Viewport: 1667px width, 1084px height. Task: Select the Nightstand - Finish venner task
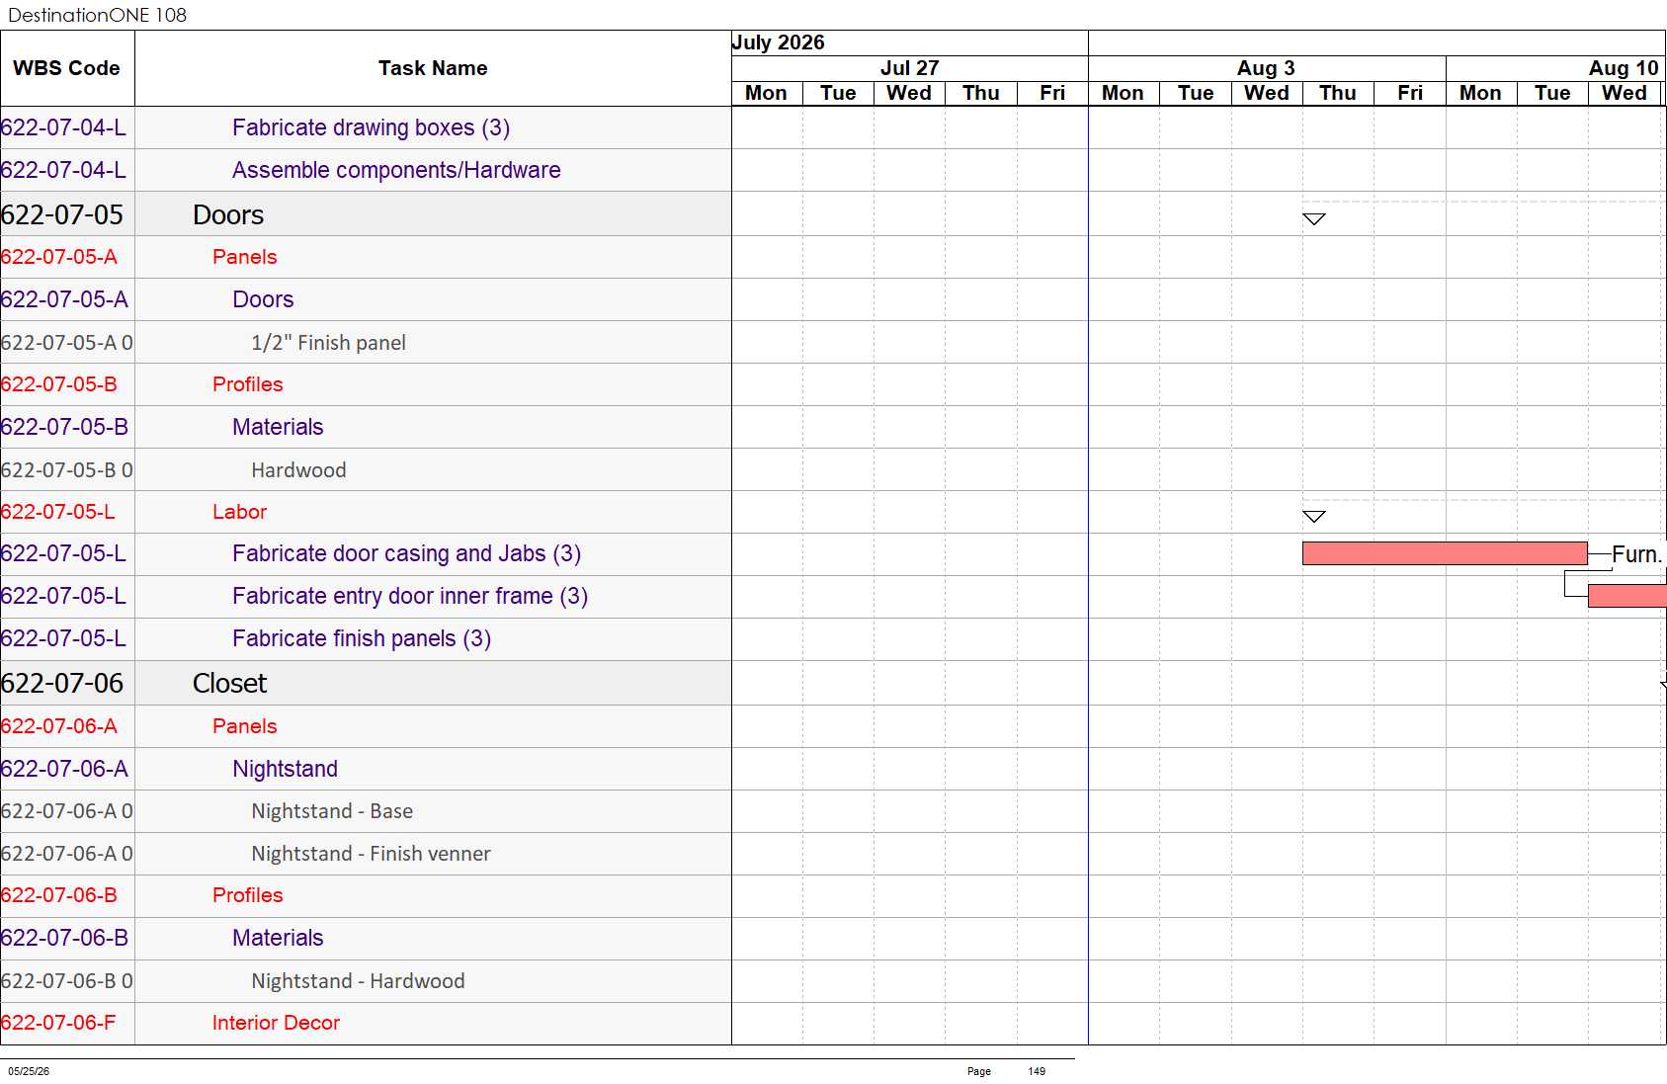pyautogui.click(x=371, y=854)
